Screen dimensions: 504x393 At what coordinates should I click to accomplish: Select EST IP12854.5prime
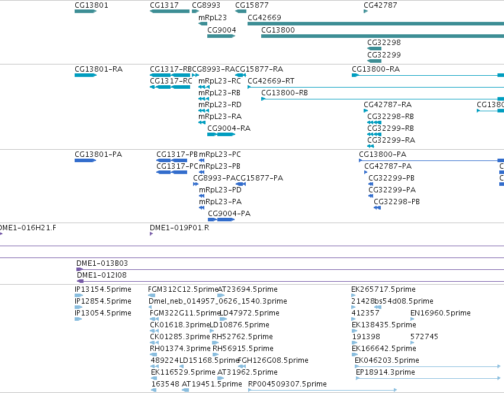coord(103,301)
